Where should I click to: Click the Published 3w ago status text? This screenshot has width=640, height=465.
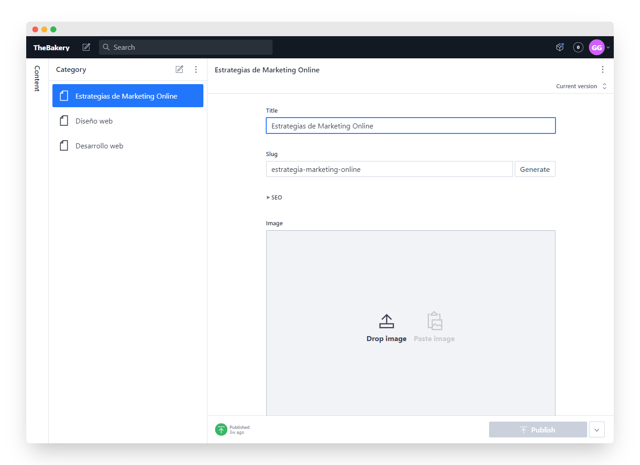[240, 430]
